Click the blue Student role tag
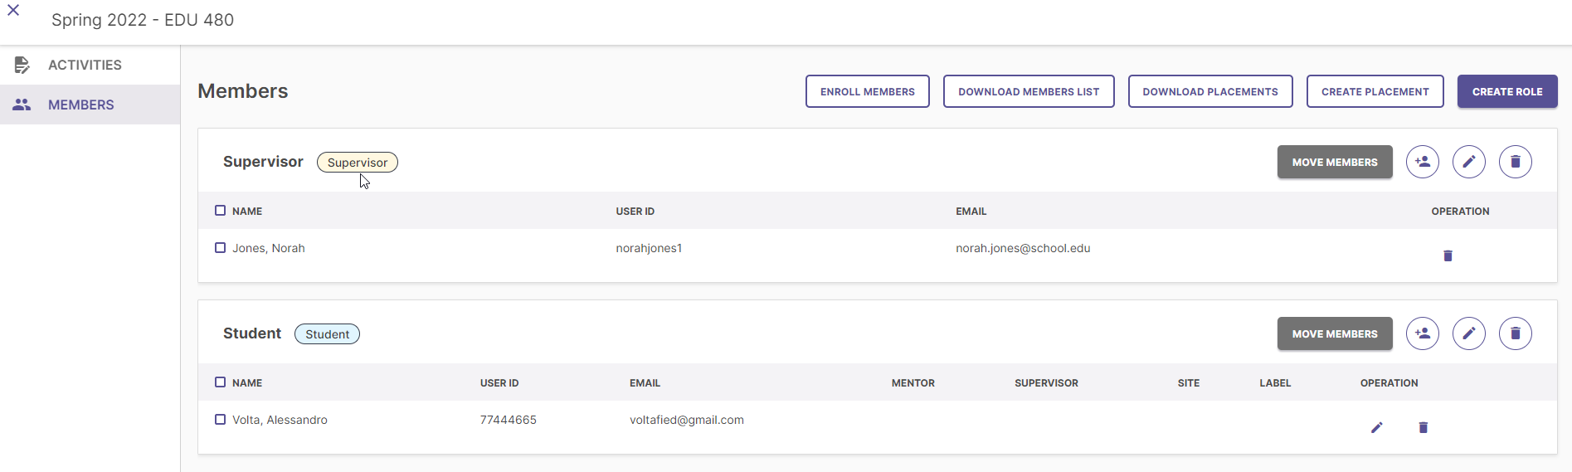Screen dimensions: 1572x472 point(328,334)
